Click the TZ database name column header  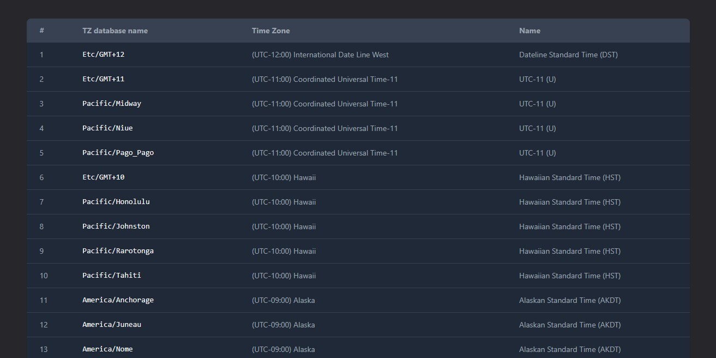click(x=115, y=31)
